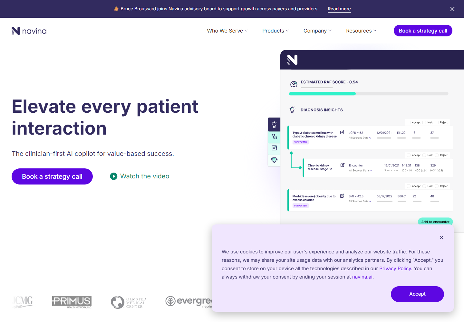Check Accept for Morbid obesity row

409,186
